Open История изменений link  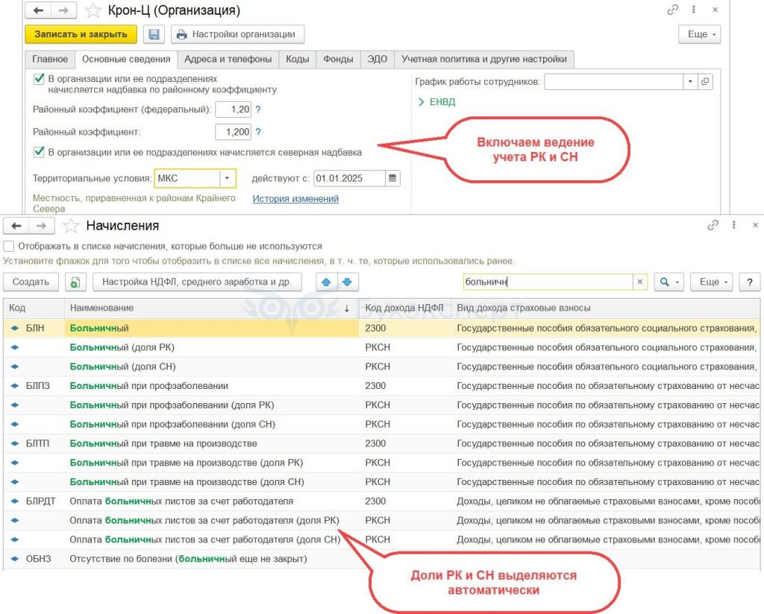[295, 199]
